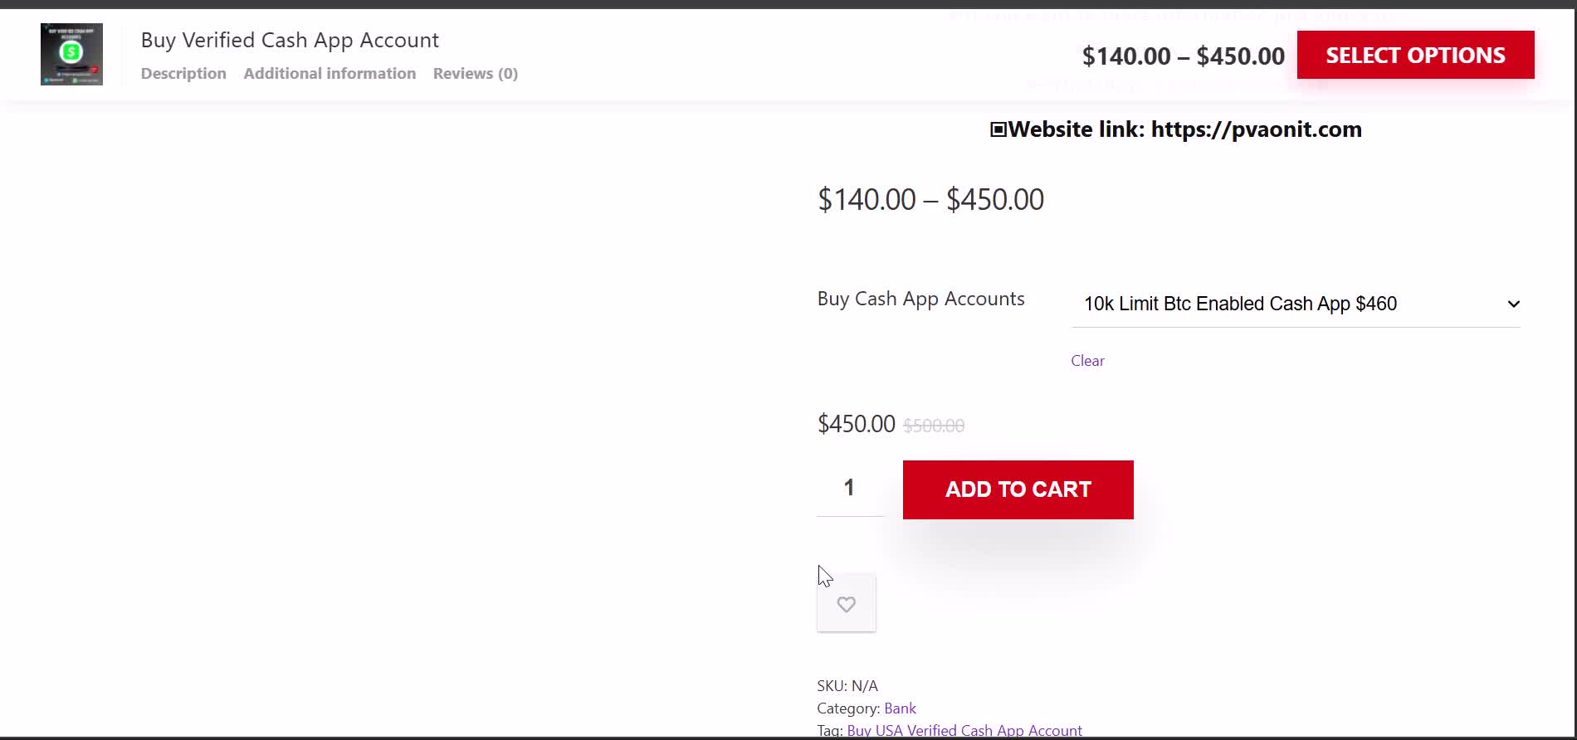Open the Buy Cash App Accounts dropdown
Screen dimensions: 1577x740
pos(1295,304)
